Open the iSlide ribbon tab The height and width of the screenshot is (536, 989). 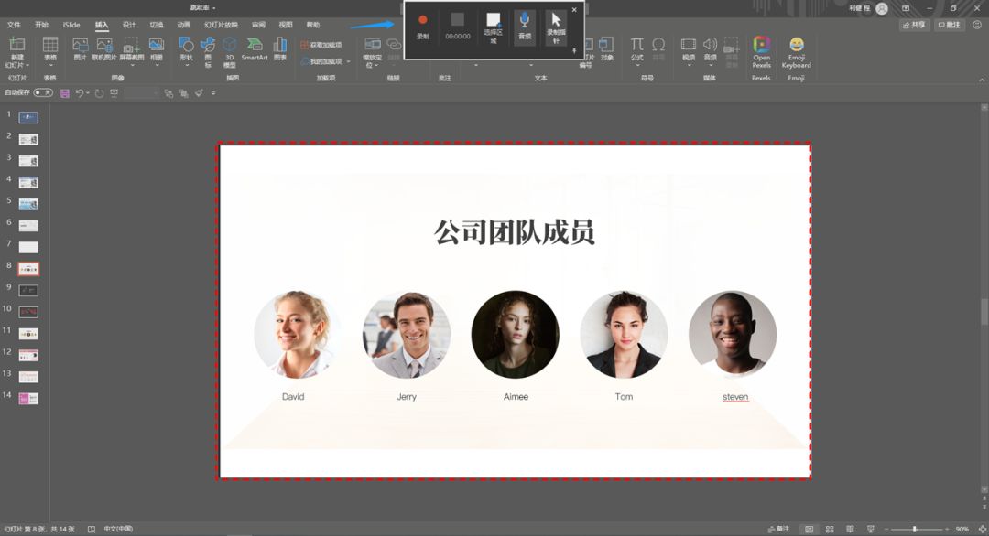[71, 25]
